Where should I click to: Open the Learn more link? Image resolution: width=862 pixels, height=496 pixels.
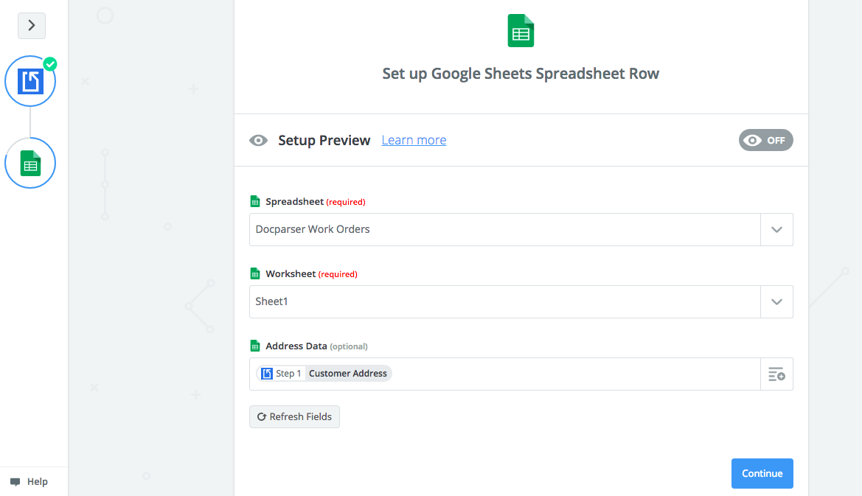414,140
